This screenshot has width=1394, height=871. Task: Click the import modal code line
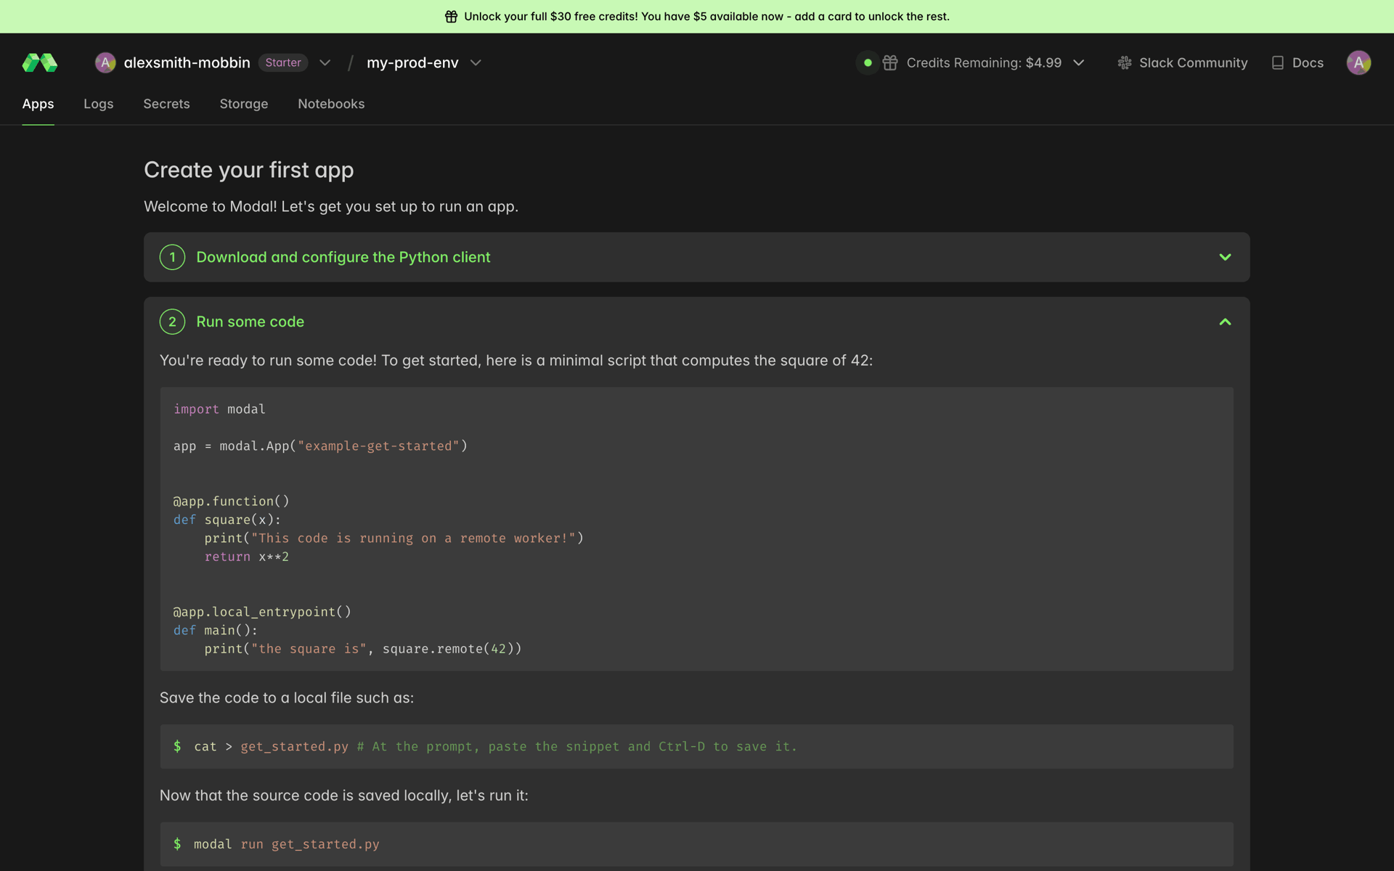point(219,409)
